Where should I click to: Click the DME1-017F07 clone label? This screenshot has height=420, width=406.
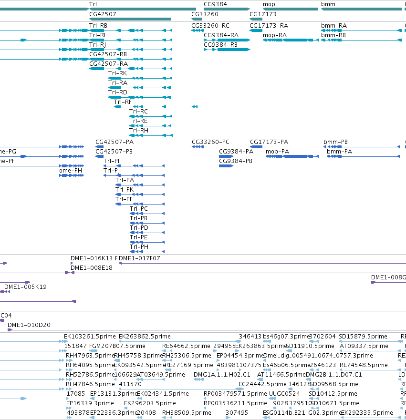(139, 258)
